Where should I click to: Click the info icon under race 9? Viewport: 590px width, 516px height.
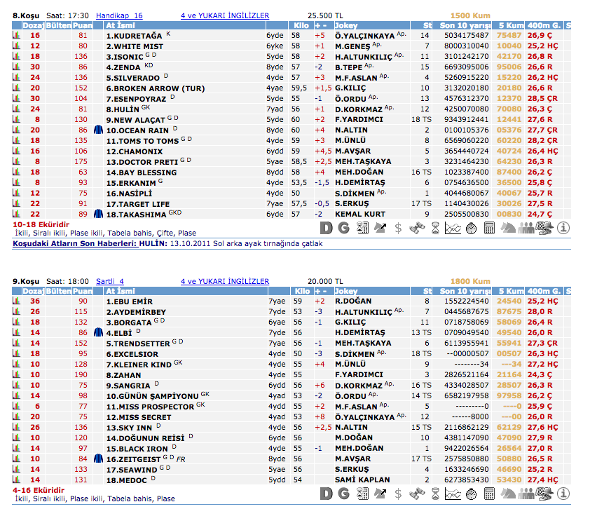point(563,494)
